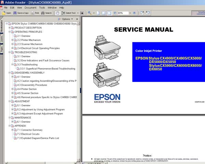205x164 pixels.
Task: Open bookmark 2.4 Electrical Circuit Operating Principles
Action: pyautogui.click(x=38, y=48)
